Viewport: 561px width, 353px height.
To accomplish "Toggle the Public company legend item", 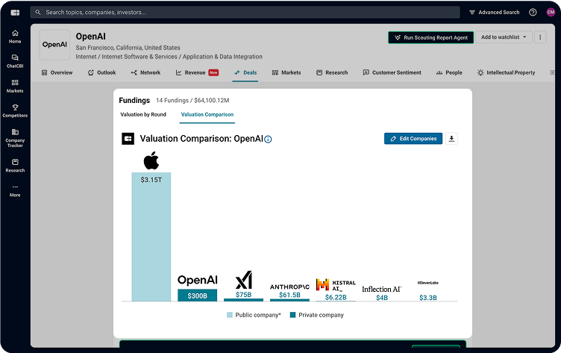I will tap(254, 315).
